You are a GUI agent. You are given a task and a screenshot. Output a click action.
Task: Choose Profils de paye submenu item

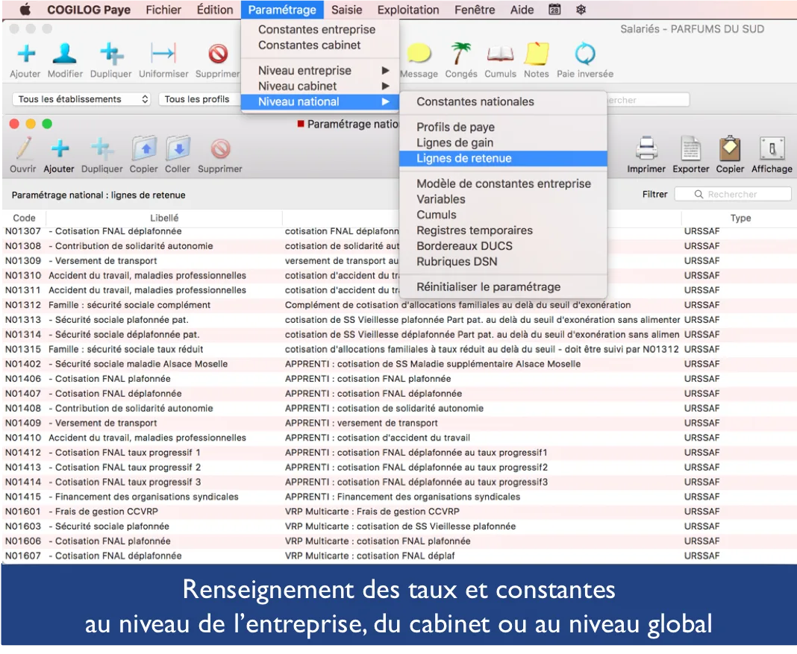pyautogui.click(x=503, y=127)
